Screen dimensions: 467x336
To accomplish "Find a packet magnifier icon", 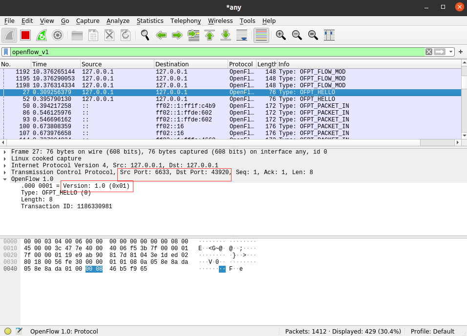I will coord(145,36).
